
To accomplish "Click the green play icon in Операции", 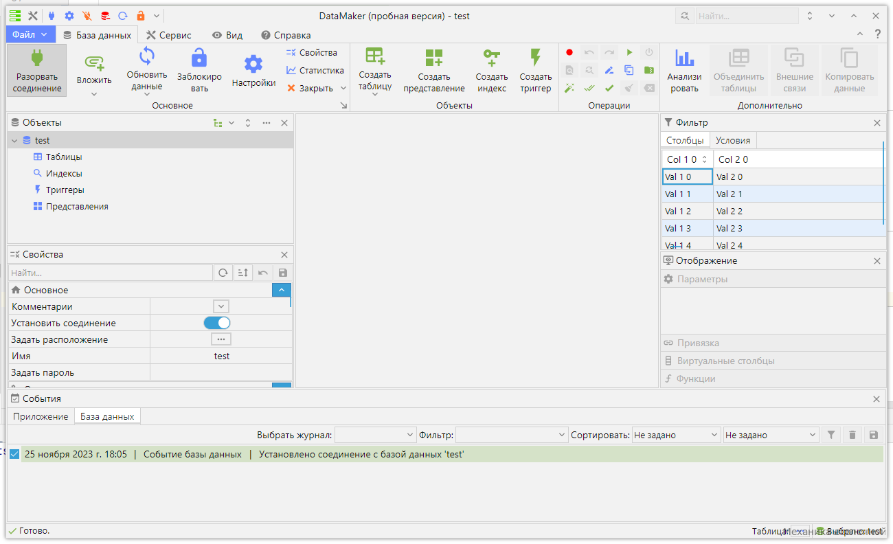I will coord(629,52).
